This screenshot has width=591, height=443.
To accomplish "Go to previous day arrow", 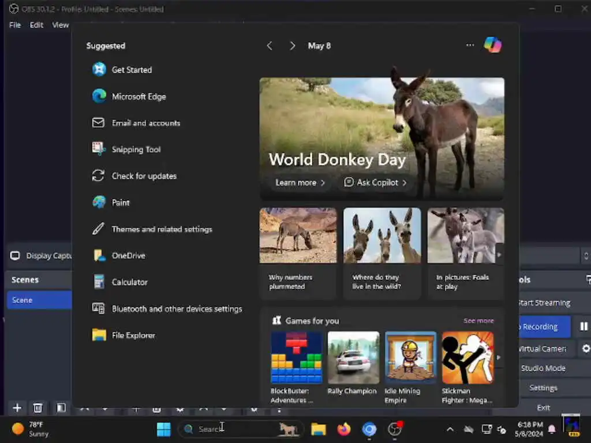I will pyautogui.click(x=270, y=46).
